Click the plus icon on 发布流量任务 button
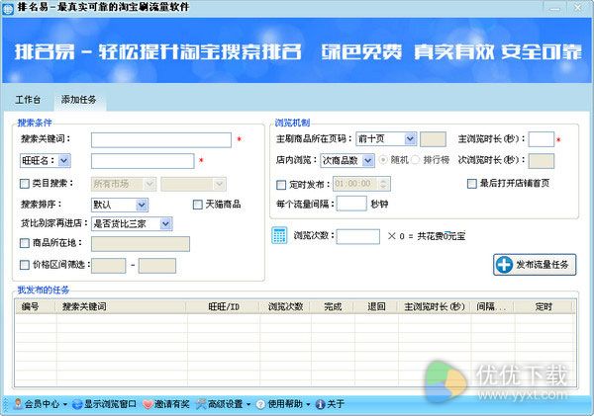The height and width of the screenshot is (416, 594). pos(504,265)
